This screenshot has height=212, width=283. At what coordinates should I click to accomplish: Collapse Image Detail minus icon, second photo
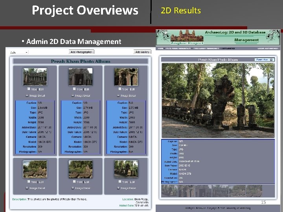73,95
